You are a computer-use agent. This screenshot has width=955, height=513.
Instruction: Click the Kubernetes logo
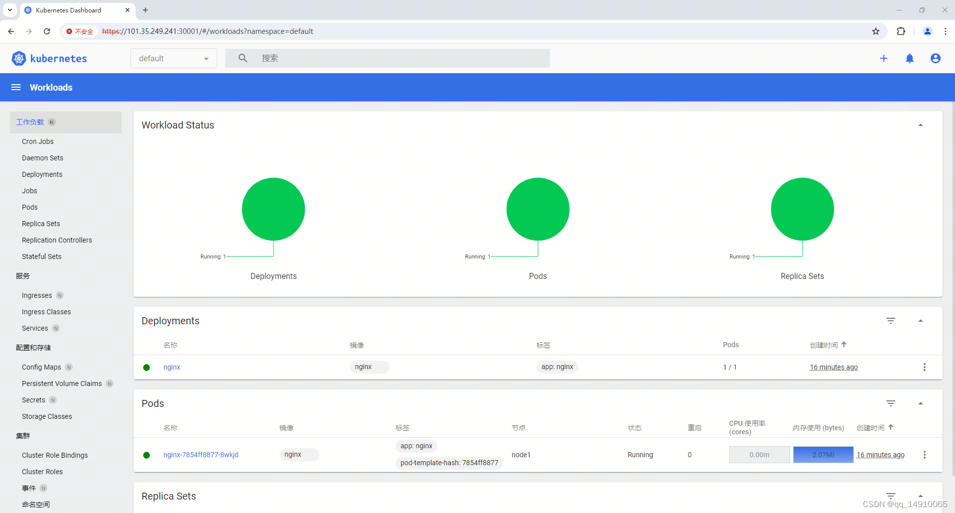[49, 58]
